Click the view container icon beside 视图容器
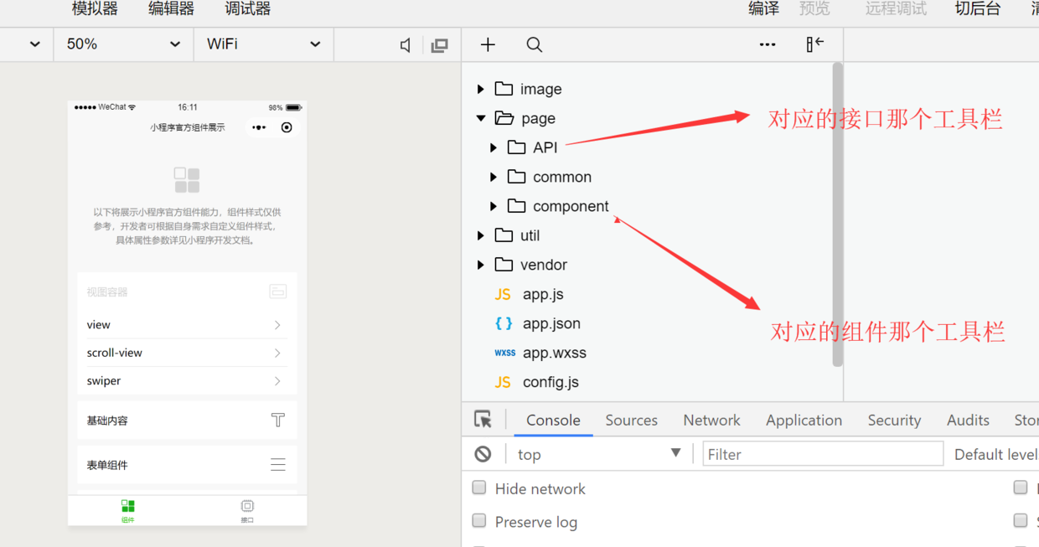 [278, 292]
